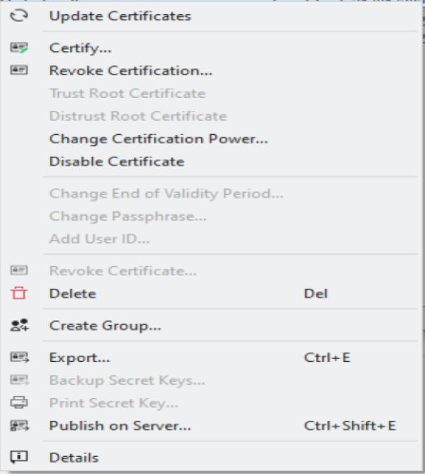The image size is (425, 474).
Task: Click the Ctrl+E shortcut label
Action: tap(327, 358)
